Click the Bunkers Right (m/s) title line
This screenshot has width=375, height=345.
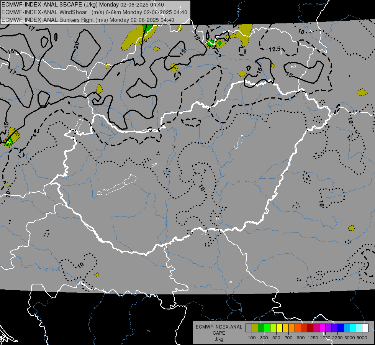[x=88, y=20]
